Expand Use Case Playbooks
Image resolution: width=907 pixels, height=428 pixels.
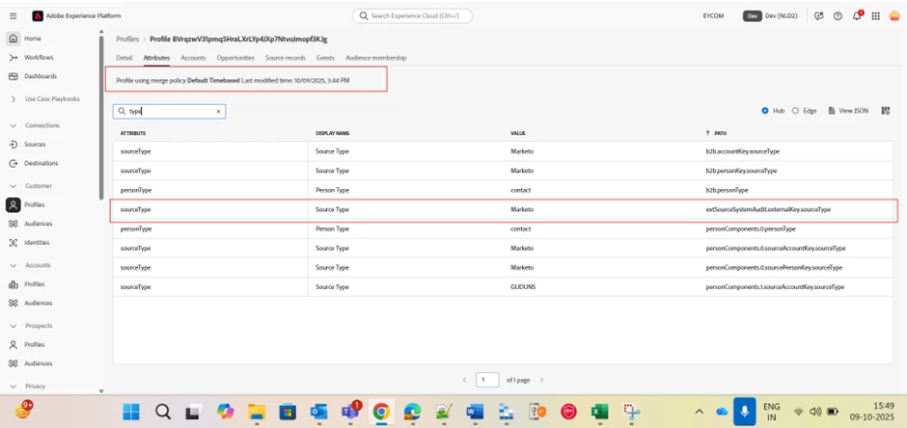(14, 99)
